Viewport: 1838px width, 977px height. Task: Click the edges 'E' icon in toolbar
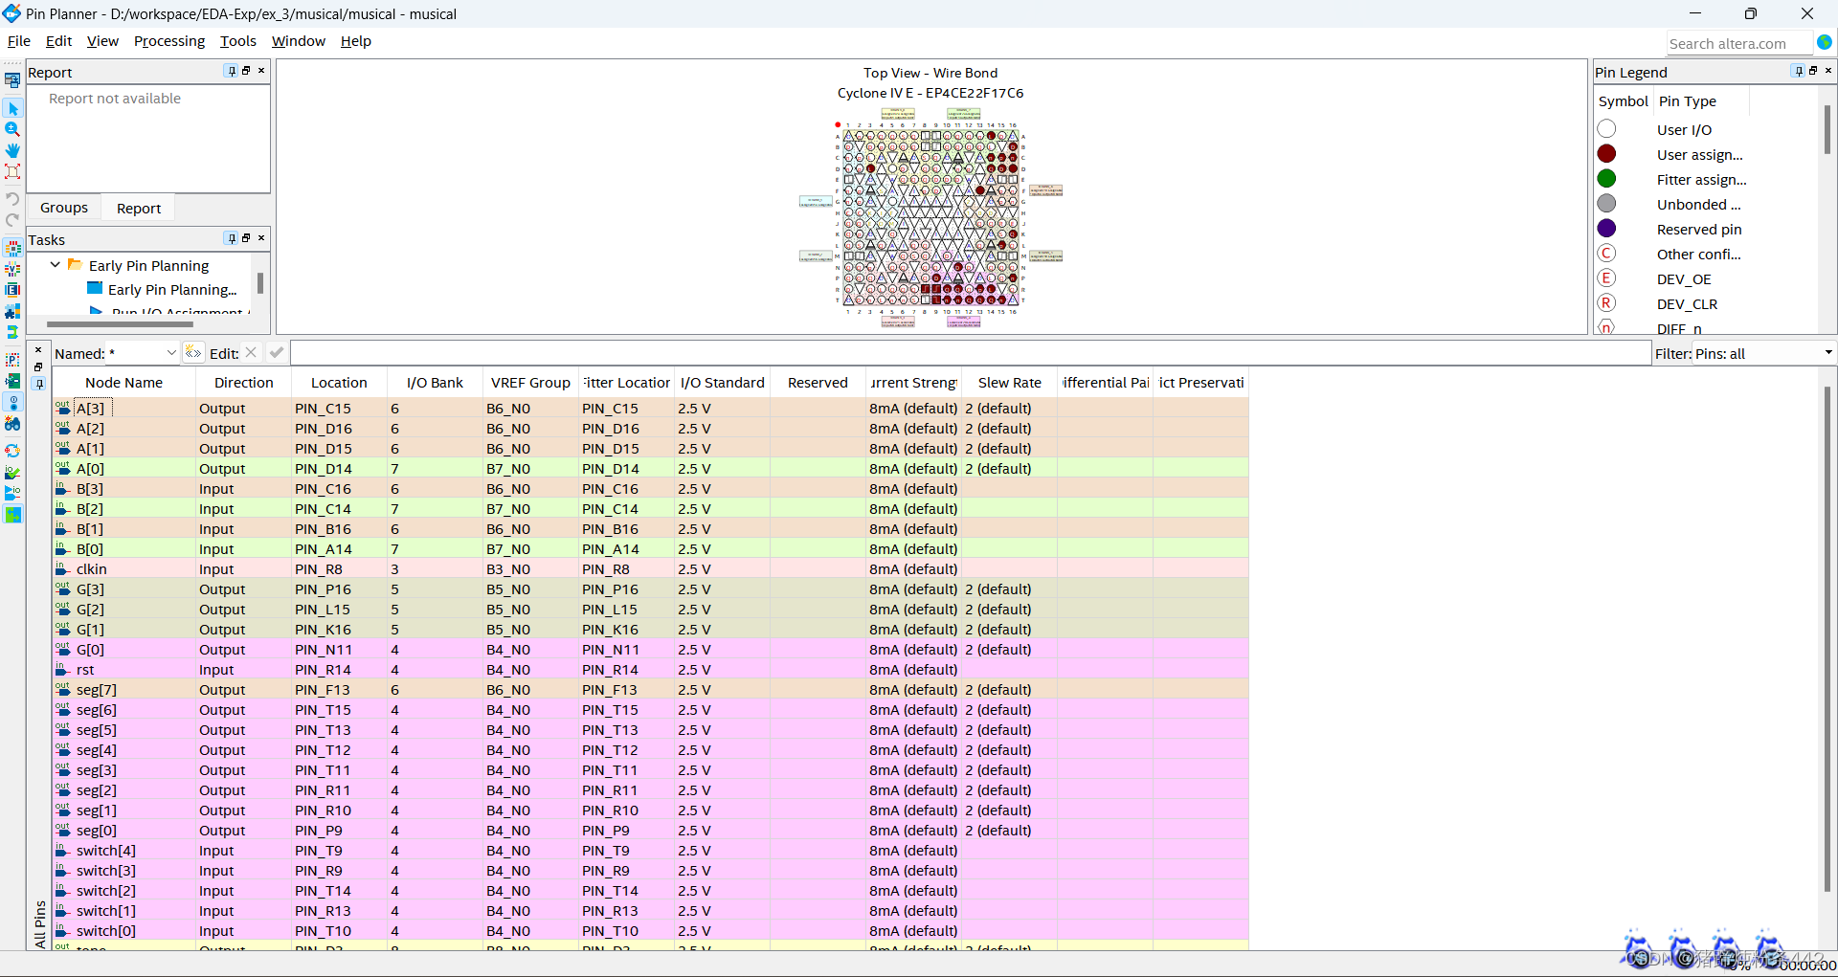coord(12,290)
